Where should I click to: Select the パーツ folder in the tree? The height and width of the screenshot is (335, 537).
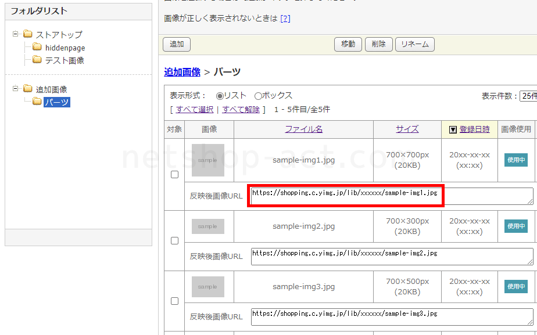[x=57, y=102]
